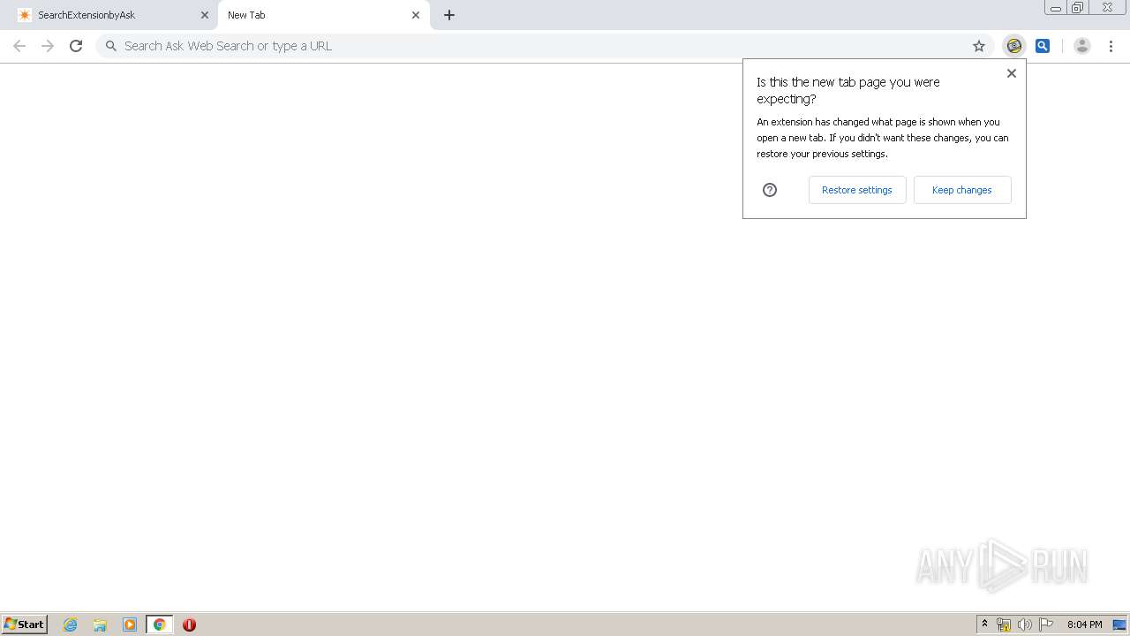1130x636 pixels.
Task: Click the address bar search magnifier icon
Action: [x=111, y=46]
